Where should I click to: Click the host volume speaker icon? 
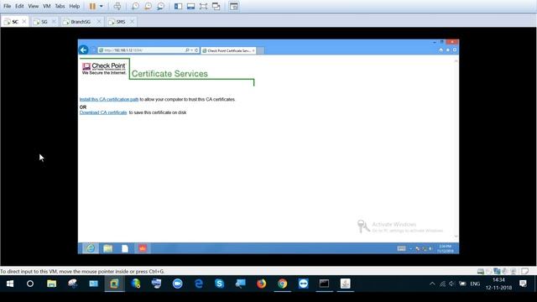(x=452, y=284)
